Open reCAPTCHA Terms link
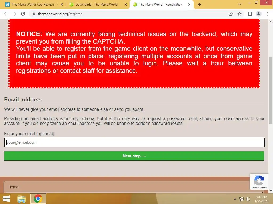 coord(264,188)
